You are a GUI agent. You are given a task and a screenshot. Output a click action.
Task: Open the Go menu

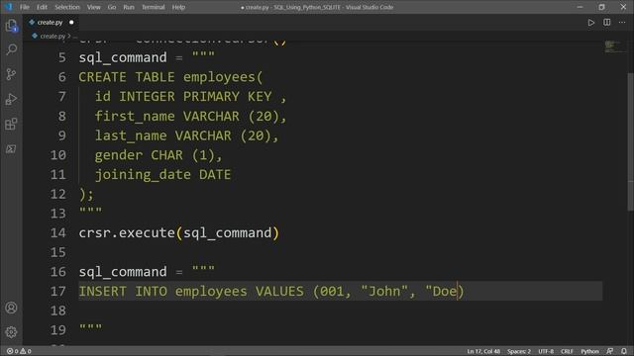(x=112, y=7)
